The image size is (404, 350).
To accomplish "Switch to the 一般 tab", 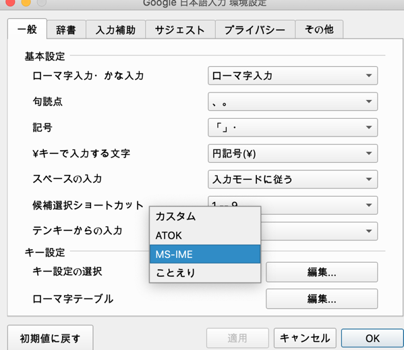I will point(27,29).
